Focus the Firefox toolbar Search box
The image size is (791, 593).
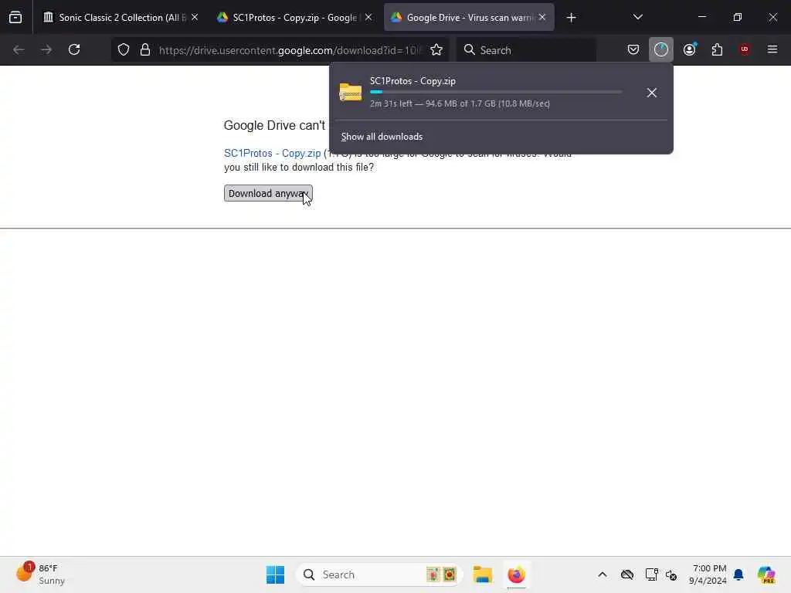(x=527, y=50)
